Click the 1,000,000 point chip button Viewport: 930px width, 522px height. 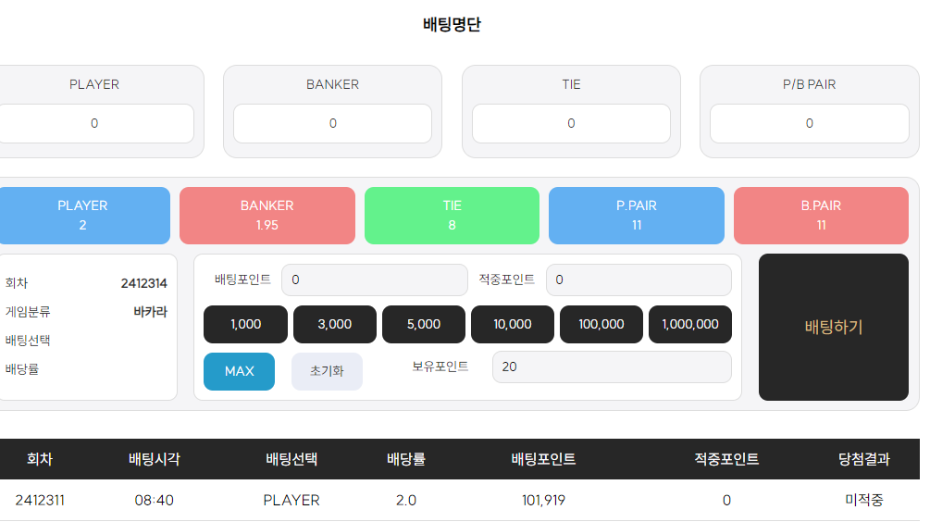pos(690,325)
